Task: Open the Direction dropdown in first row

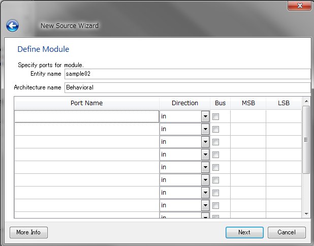Action: 205,116
